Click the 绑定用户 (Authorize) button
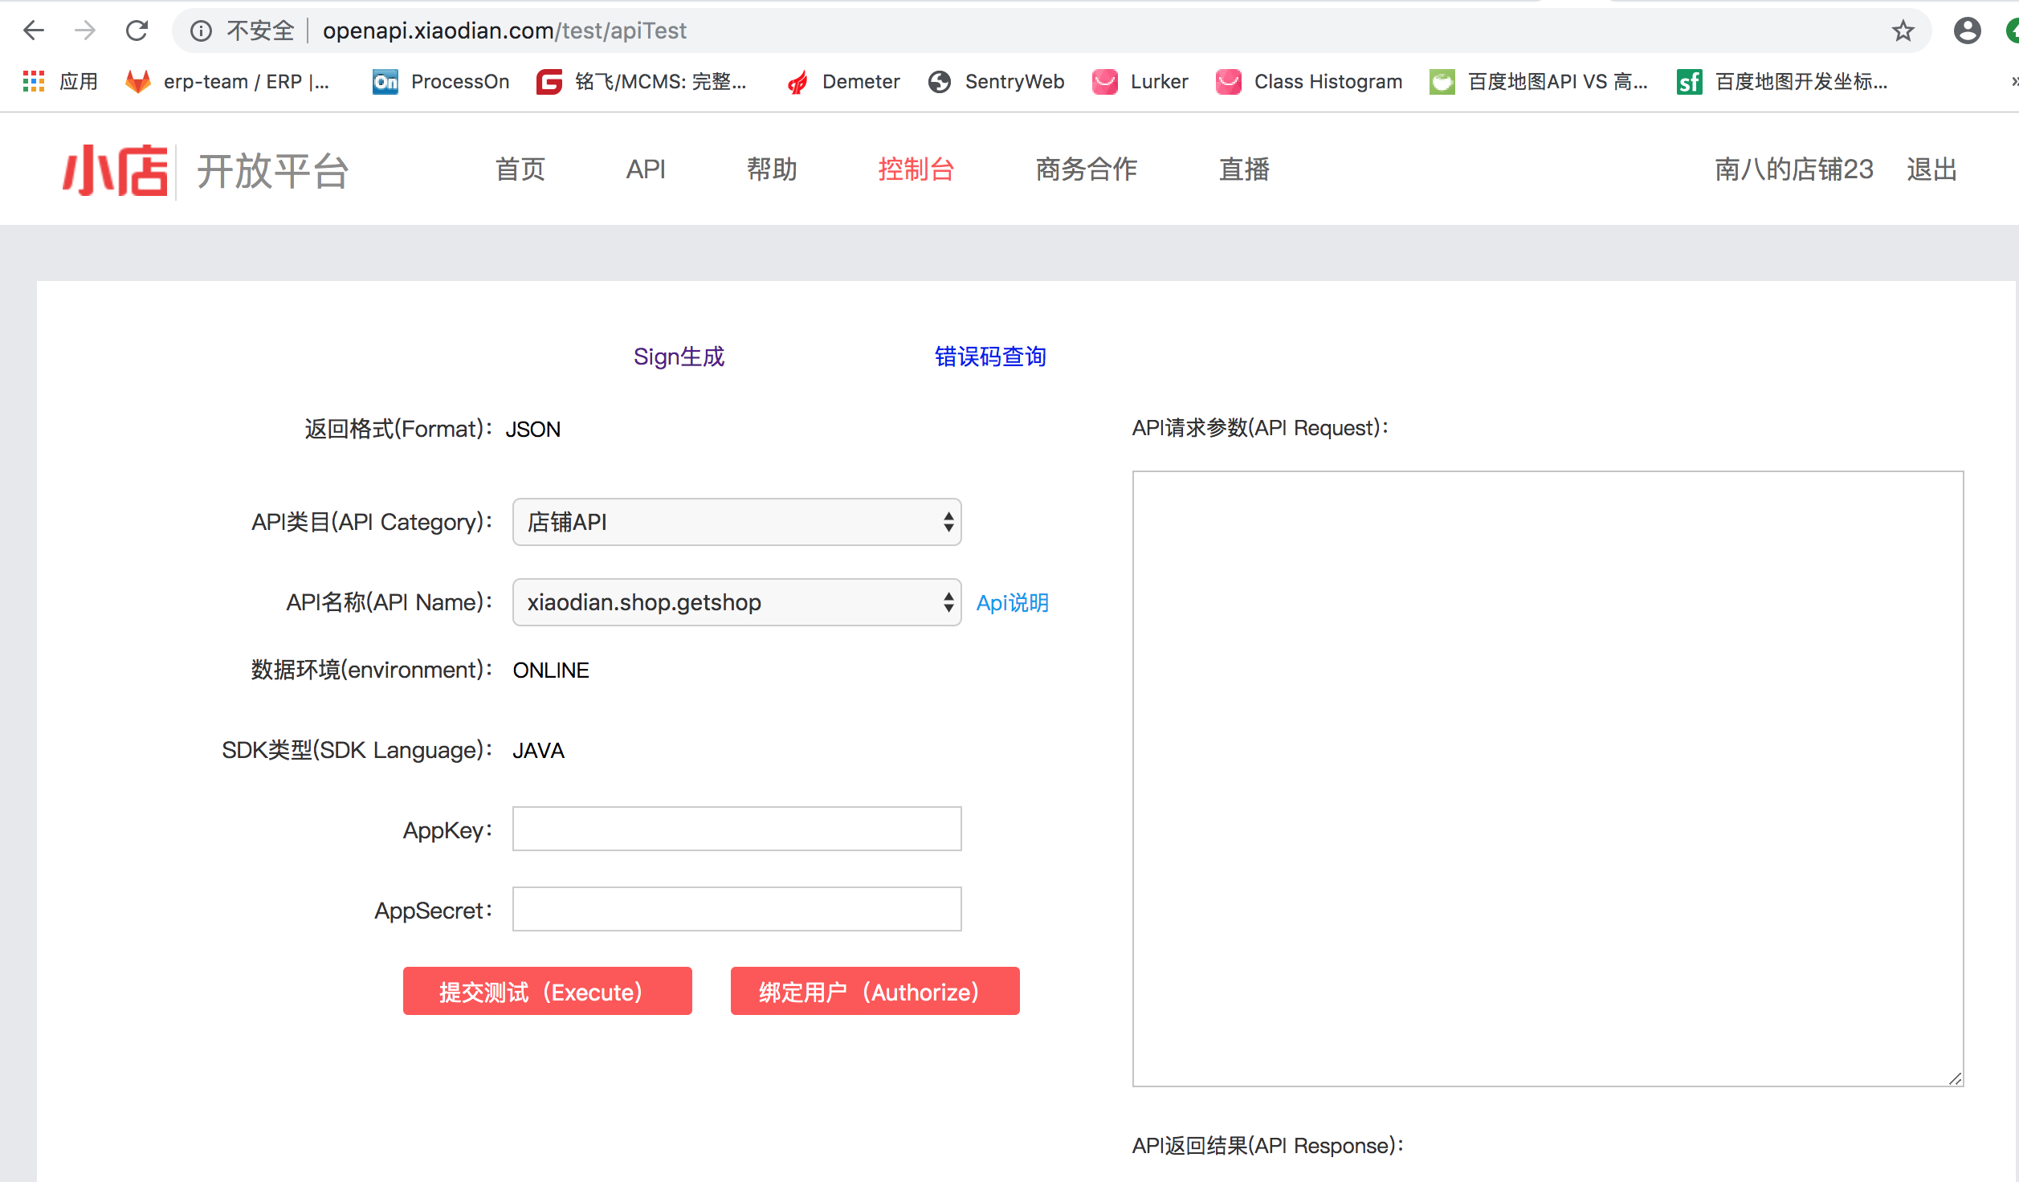 pyautogui.click(x=875, y=991)
